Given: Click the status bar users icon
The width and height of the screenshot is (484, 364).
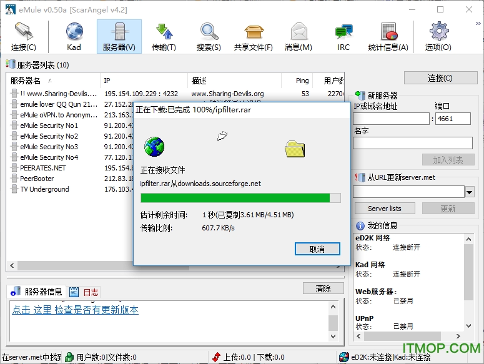Looking at the screenshot, I should coord(69,357).
